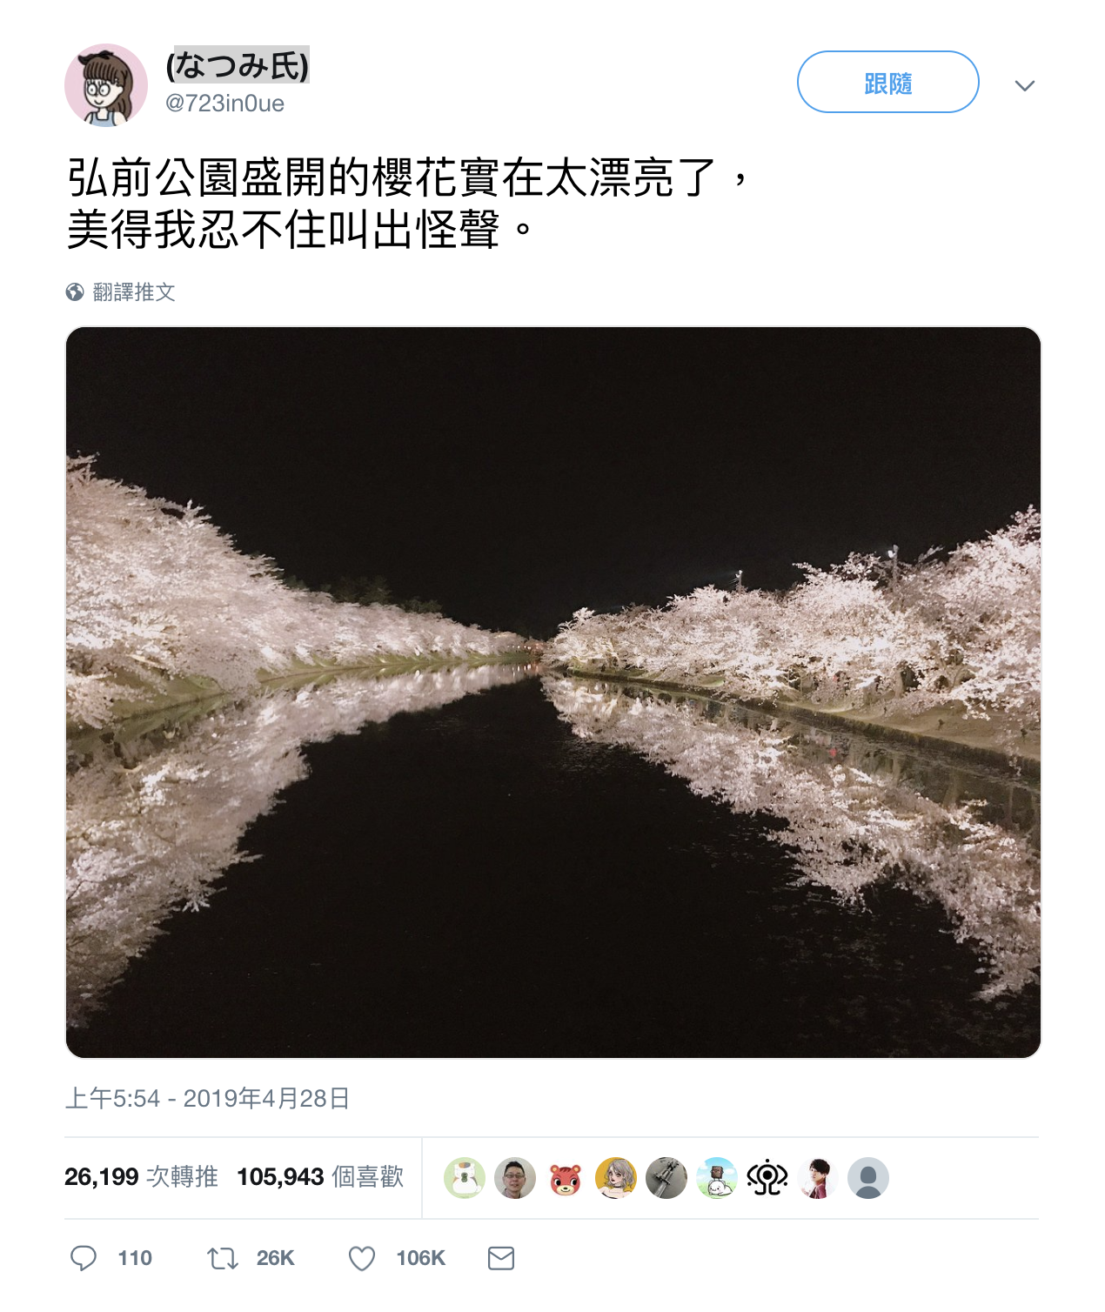This screenshot has height=1312, width=1105.
Task: Open the @723in0ue handle link
Action: (x=225, y=104)
